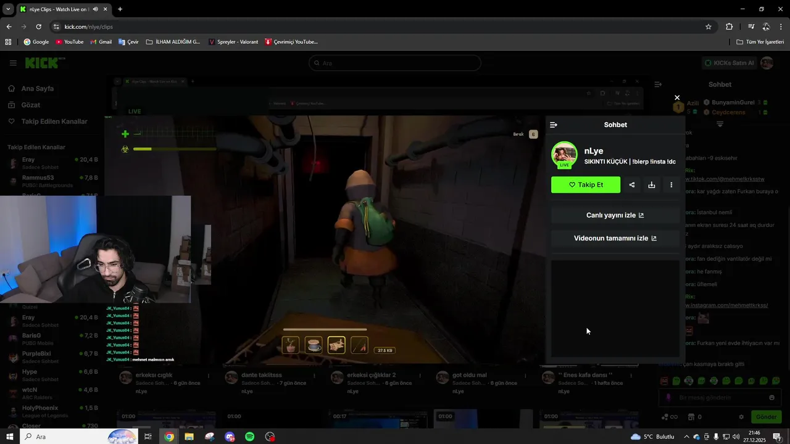This screenshot has height=444, width=790.
Task: Open the Rammus53 channel in sidebar
Action: coord(52,181)
